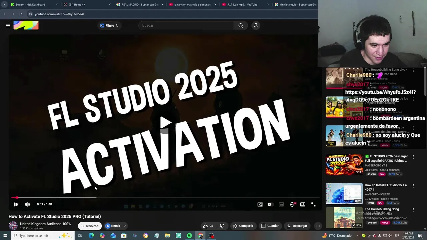Click the iQ extension icon in the player controls
This screenshot has width=427, height=240.
[x=260, y=204]
